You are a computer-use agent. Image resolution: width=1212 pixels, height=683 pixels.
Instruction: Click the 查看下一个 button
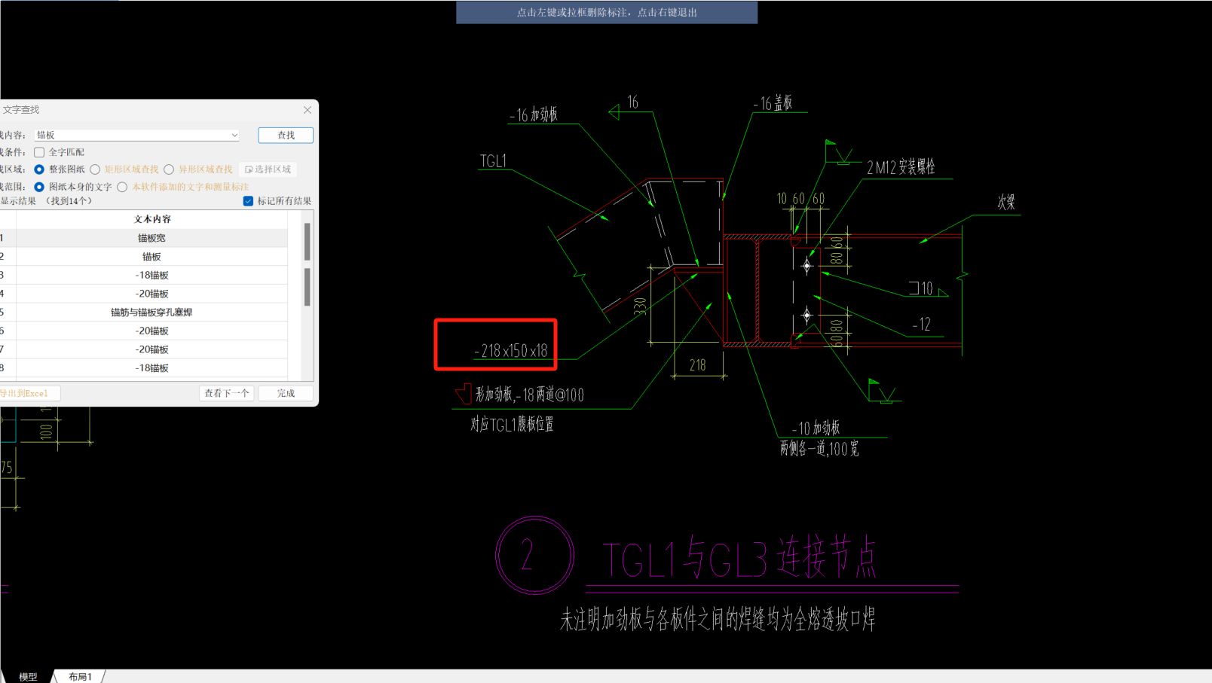click(x=226, y=393)
